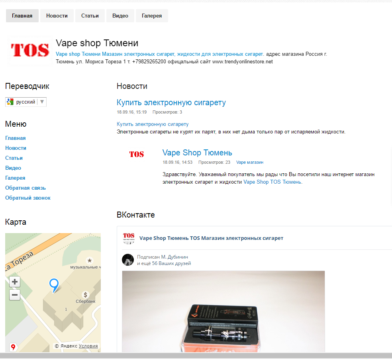Zoom in on the Yandex map
Screen dimensions: 392x359
click(15, 282)
